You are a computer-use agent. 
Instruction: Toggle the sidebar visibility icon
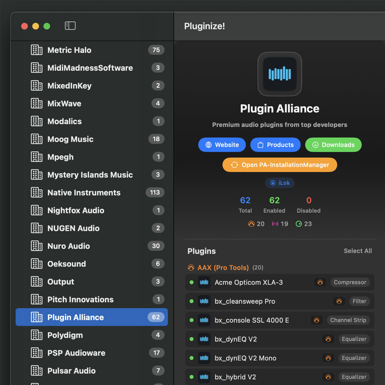click(x=70, y=26)
